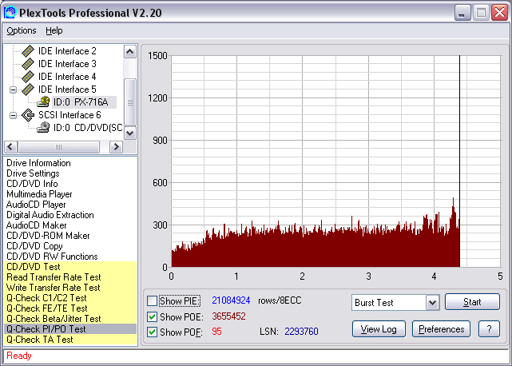Image resolution: width=512 pixels, height=366 pixels.
Task: Uncheck the Show POE checkbox
Action: point(152,316)
